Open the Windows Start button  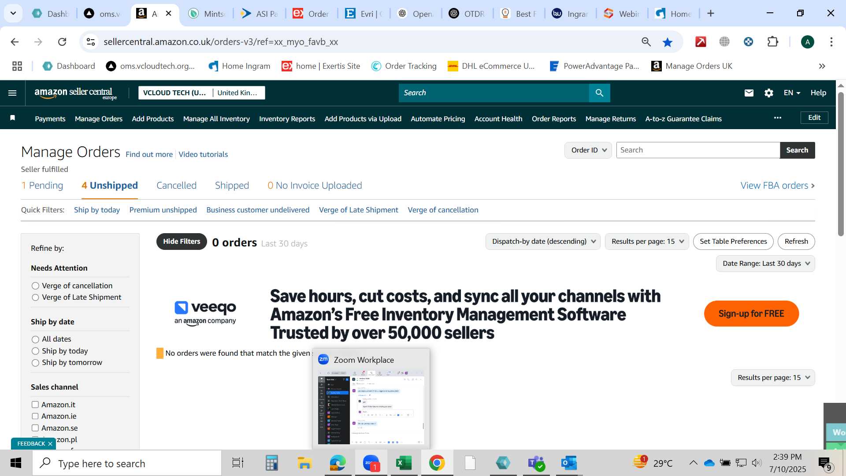[x=16, y=463]
